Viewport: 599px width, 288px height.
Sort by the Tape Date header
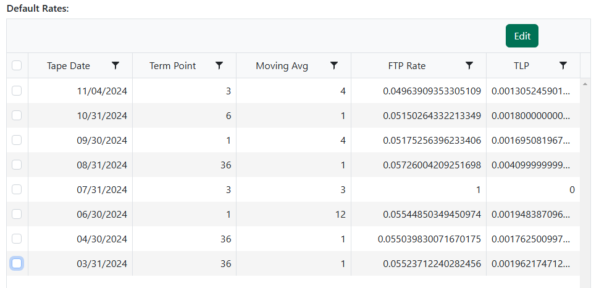pos(68,66)
